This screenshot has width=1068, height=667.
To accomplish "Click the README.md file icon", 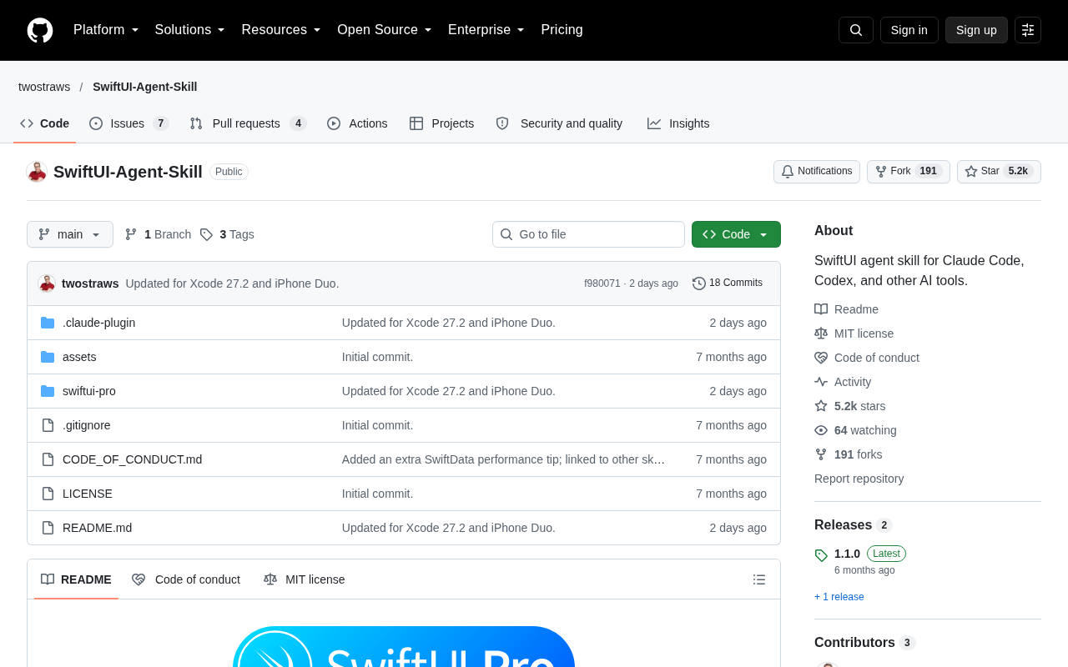I will 48,528.
